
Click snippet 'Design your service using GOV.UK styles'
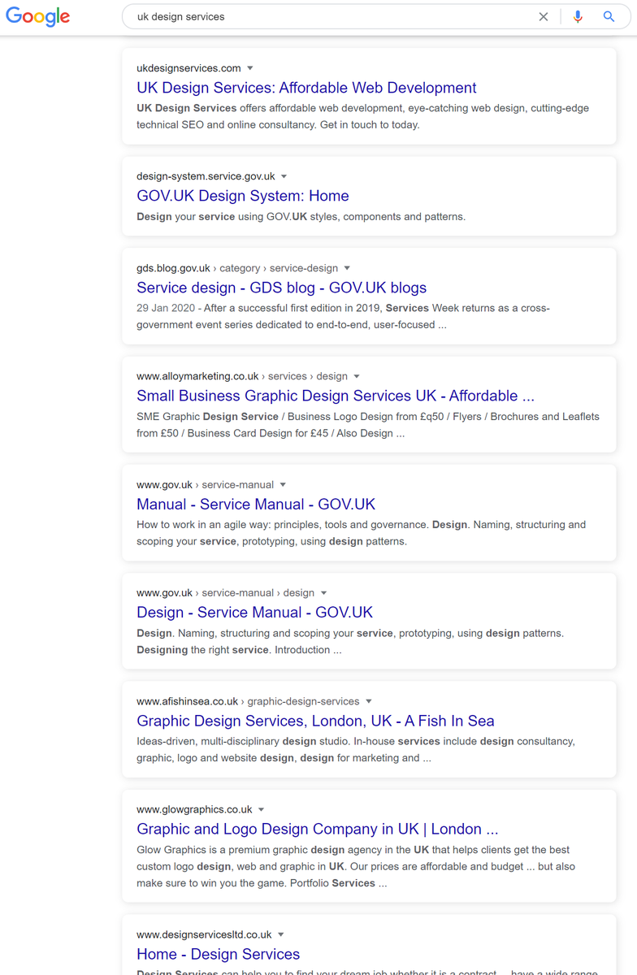point(301,217)
